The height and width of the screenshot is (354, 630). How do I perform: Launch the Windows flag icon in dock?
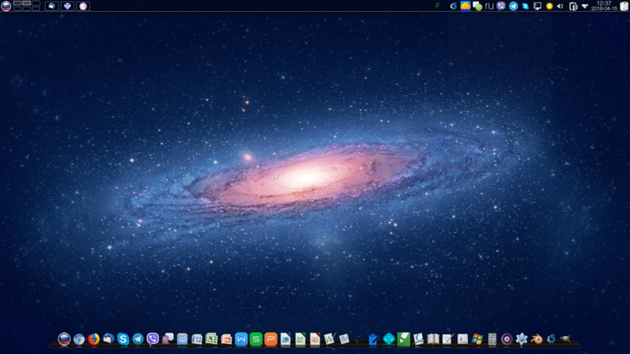pyautogui.click(x=477, y=339)
